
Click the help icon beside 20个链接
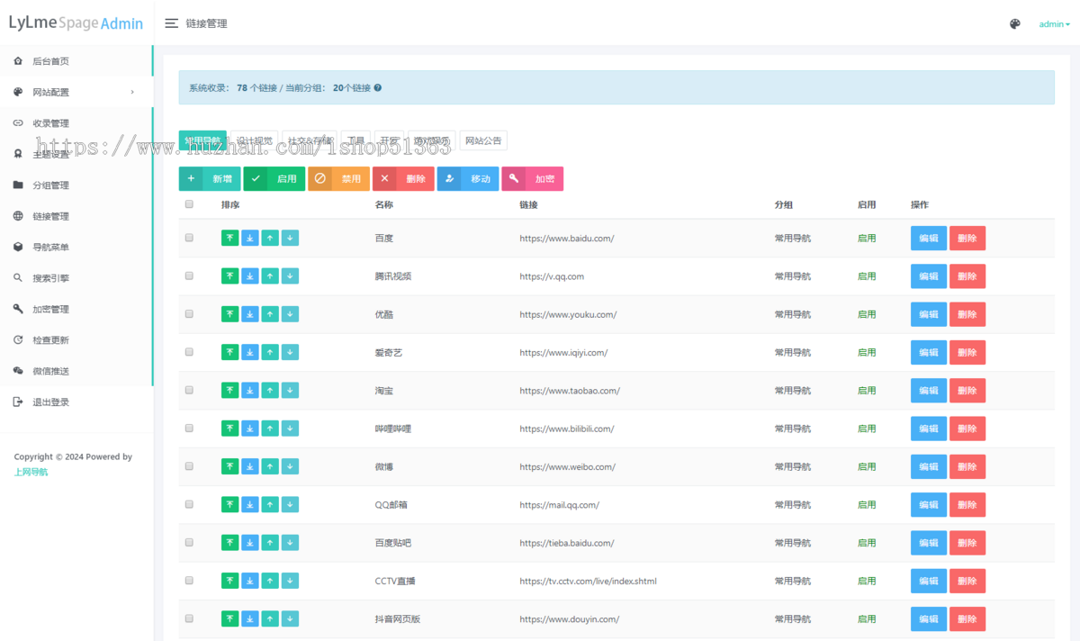[377, 88]
